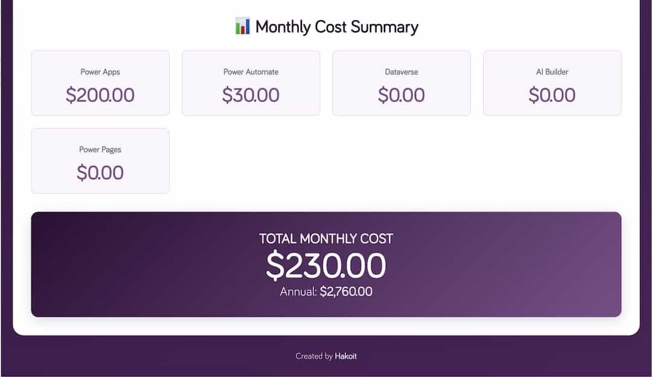The height and width of the screenshot is (377, 652).
Task: Select the Monthly Cost Summary heading
Action: coord(337,27)
